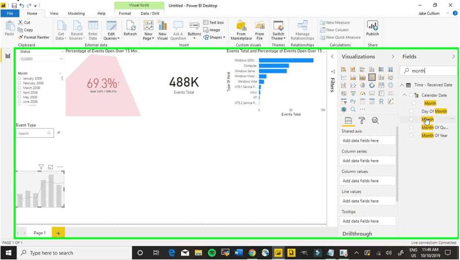Open the Format ribbon tab
This screenshot has height=260, width=460.
125,13
